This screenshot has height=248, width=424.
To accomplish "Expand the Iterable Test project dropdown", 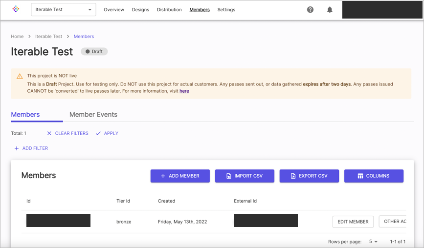I will (x=64, y=10).
